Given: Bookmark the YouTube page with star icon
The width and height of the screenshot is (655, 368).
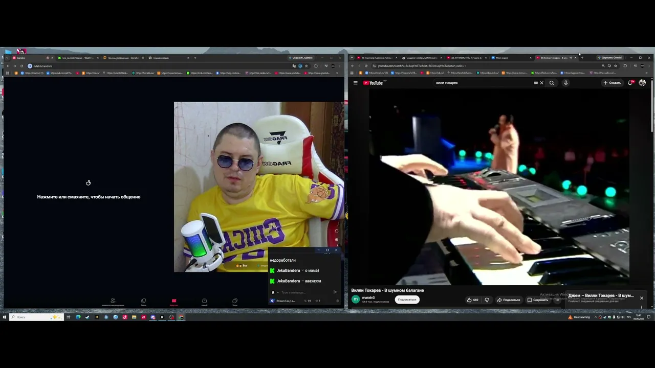Looking at the screenshot, I should (615, 66).
